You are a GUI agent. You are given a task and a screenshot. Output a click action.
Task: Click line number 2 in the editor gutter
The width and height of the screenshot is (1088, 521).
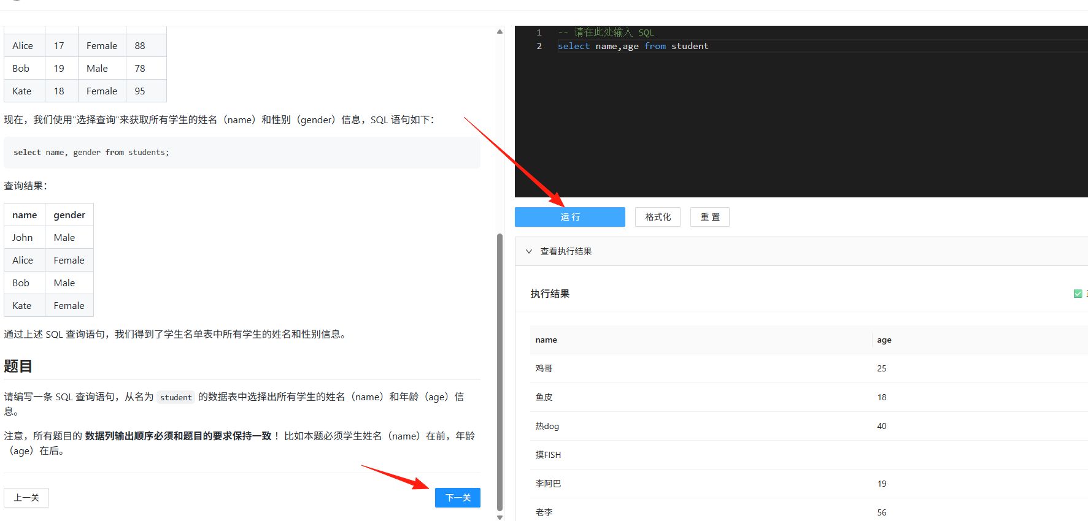pyautogui.click(x=539, y=46)
